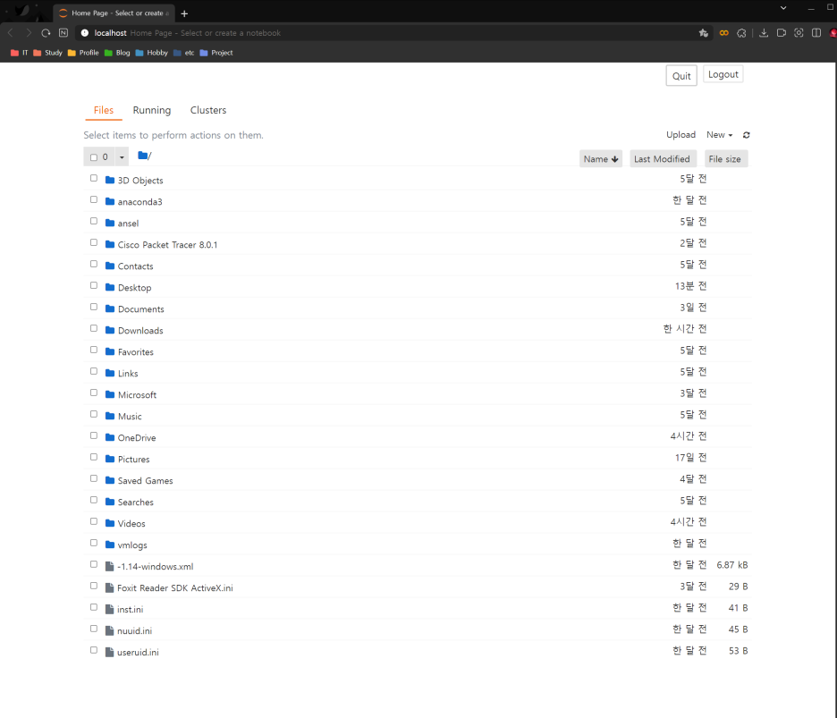The height and width of the screenshot is (718, 837).
Task: Open the Blog bookmark folder
Action: coord(117,53)
